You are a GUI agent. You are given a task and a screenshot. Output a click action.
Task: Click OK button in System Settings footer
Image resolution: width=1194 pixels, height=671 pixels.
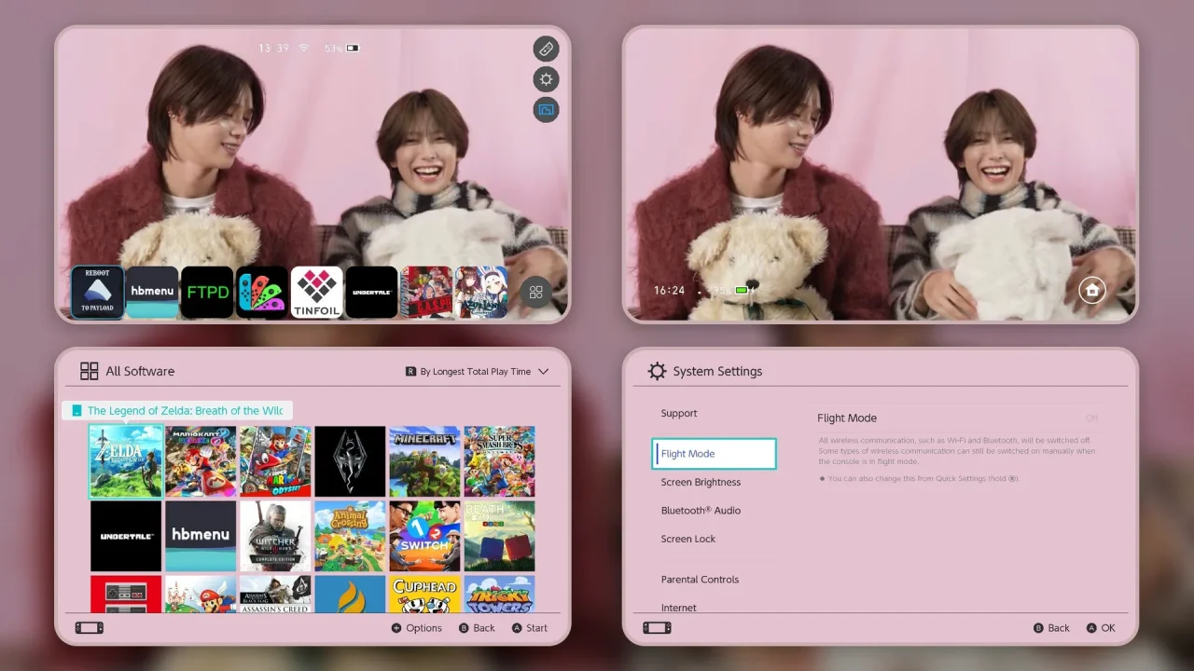pyautogui.click(x=1101, y=628)
